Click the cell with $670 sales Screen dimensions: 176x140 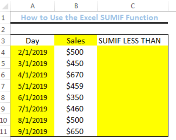pyautogui.click(x=76, y=74)
